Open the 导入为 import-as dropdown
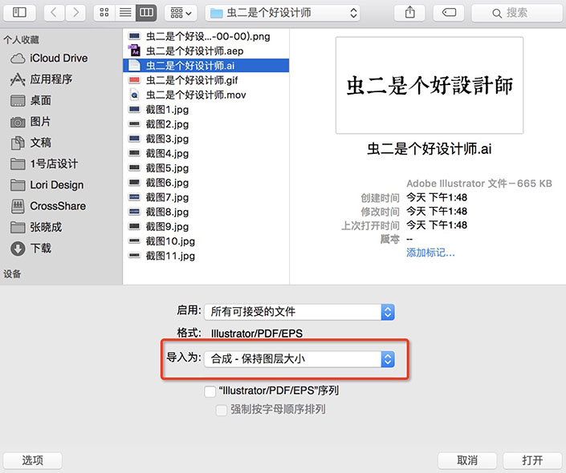Screen dimensions: 566x473 299,359
